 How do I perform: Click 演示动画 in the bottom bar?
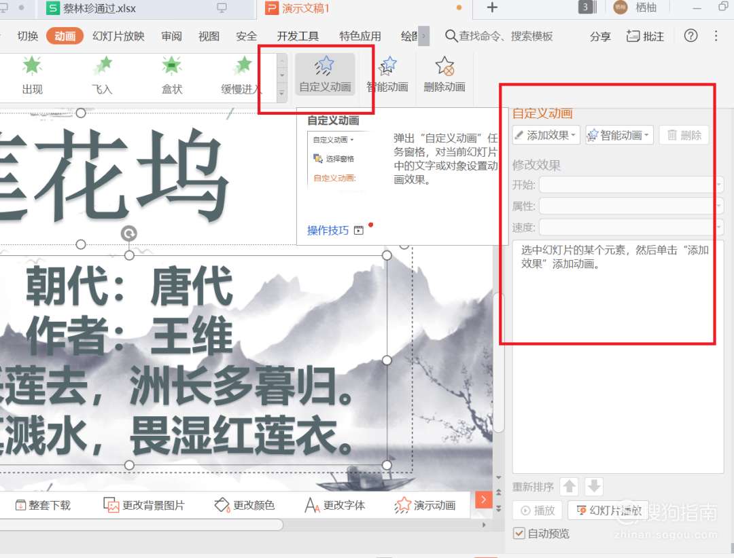425,505
